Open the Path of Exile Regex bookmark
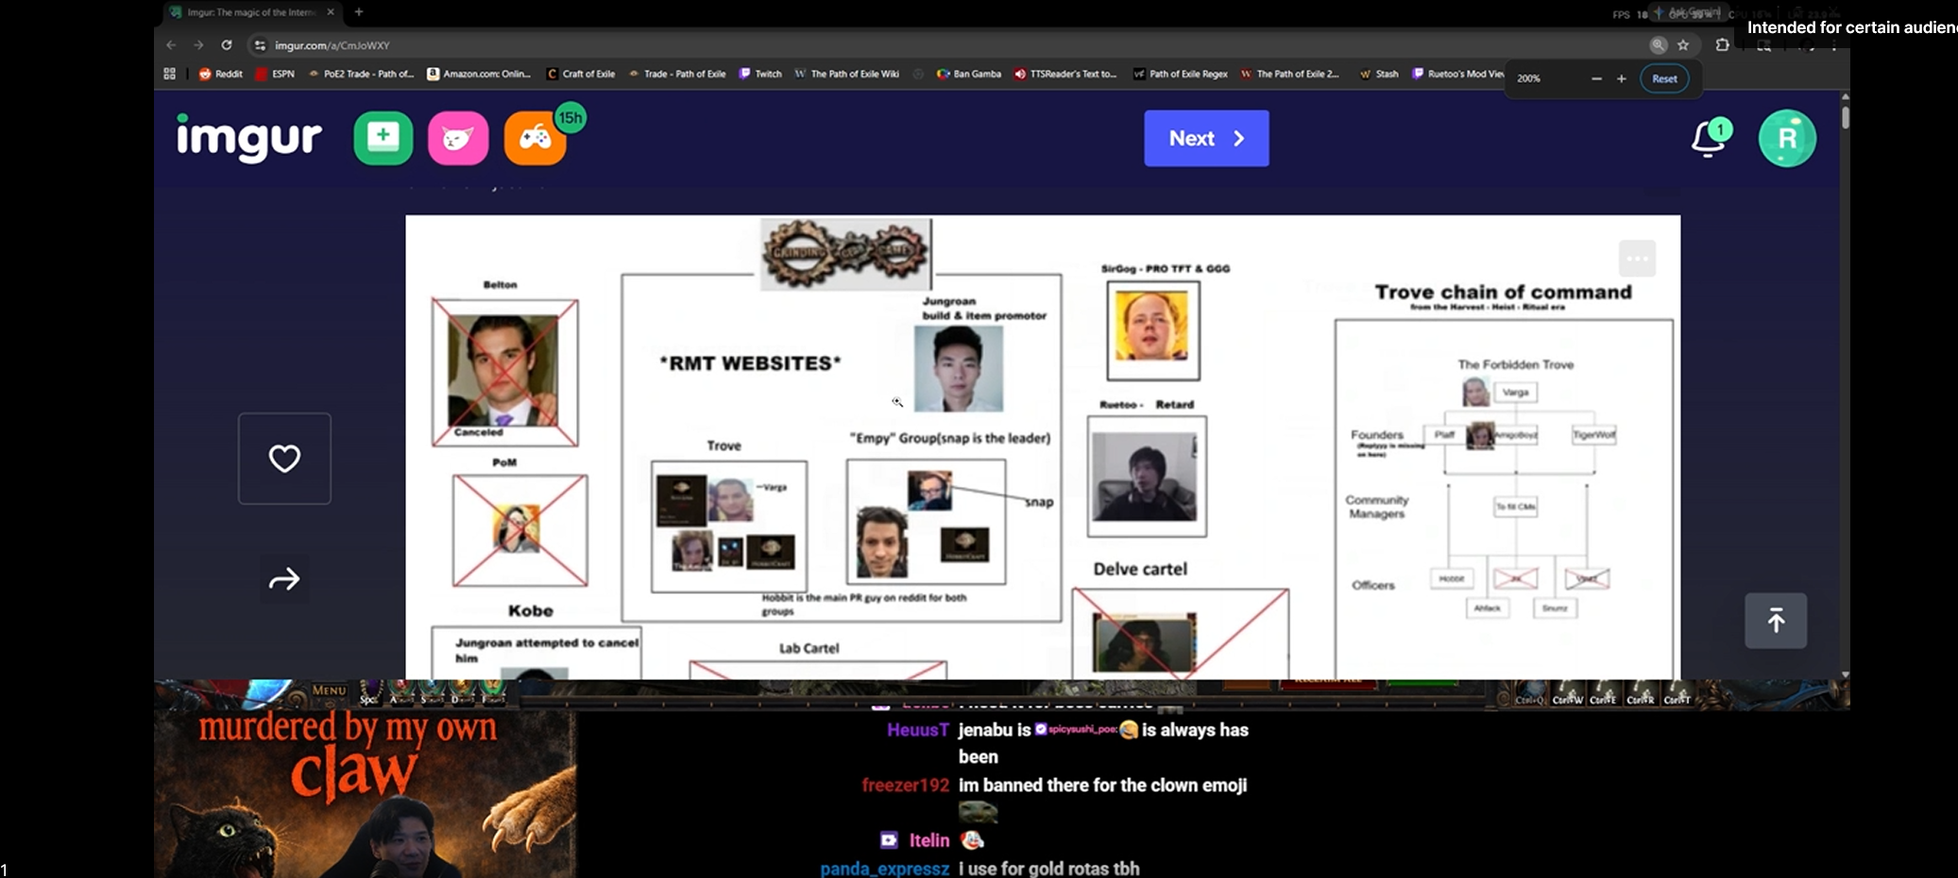The width and height of the screenshot is (1958, 878). point(1181,74)
